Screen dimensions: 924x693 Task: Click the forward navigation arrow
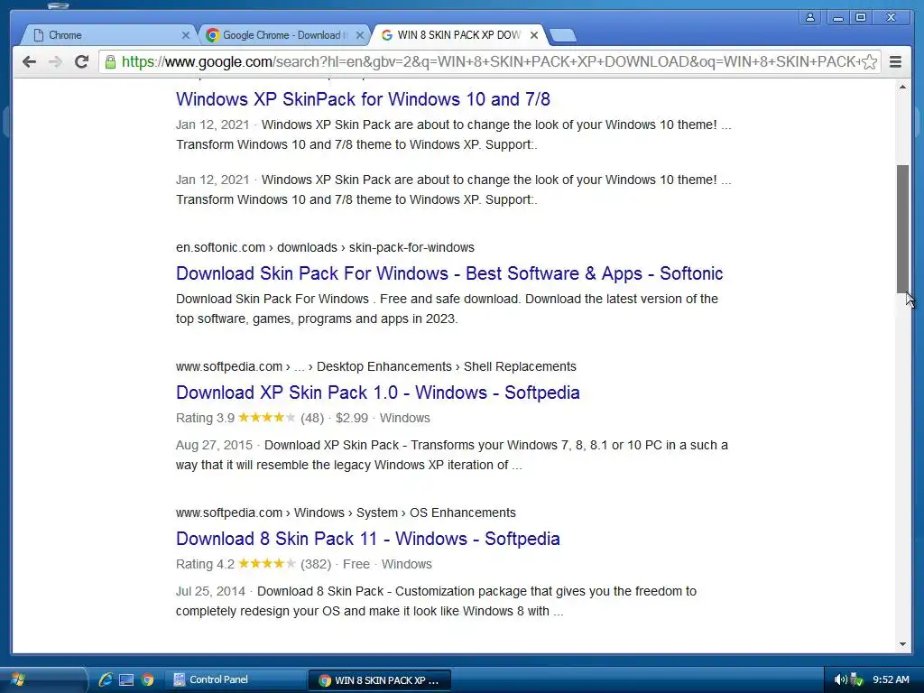point(55,62)
